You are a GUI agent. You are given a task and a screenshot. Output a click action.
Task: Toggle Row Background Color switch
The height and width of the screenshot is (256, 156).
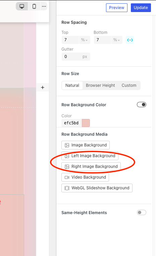click(x=142, y=105)
